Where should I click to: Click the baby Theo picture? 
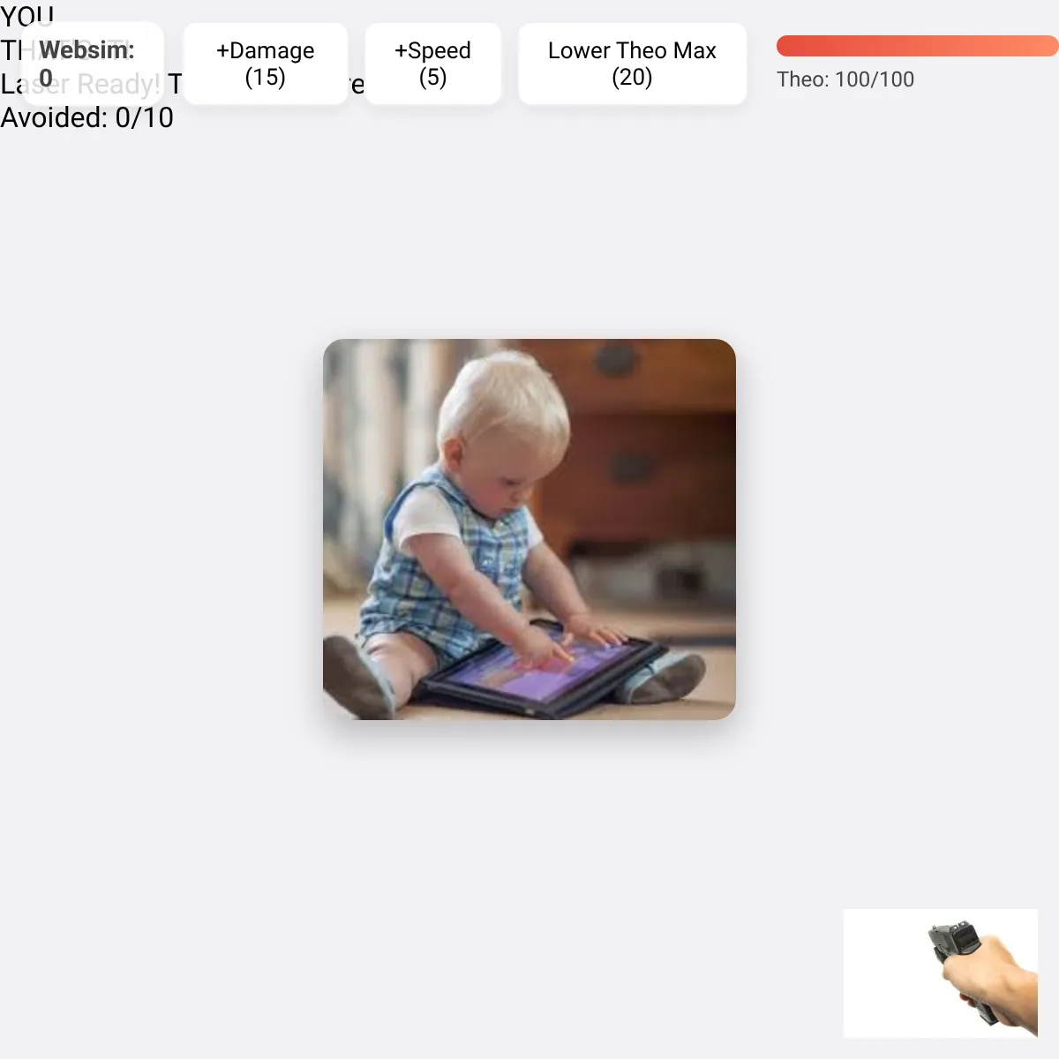coord(529,529)
